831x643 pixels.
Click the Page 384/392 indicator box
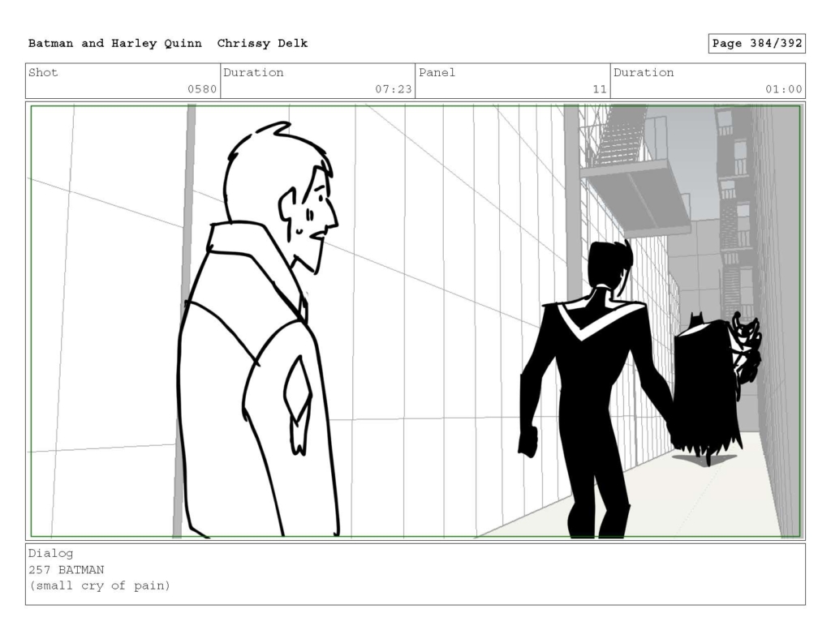point(757,44)
